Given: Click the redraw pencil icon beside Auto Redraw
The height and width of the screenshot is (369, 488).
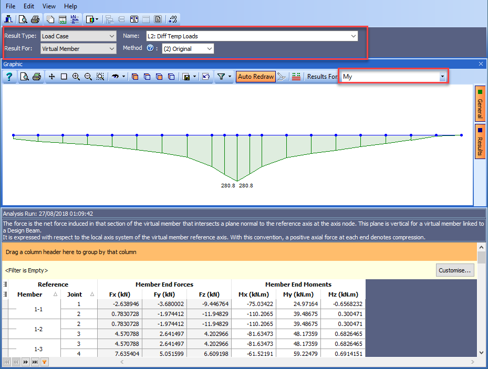Looking at the screenshot, I should tap(282, 77).
